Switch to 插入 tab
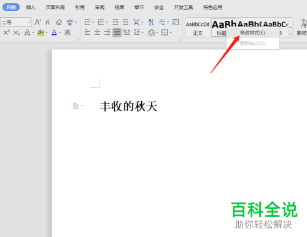This screenshot has height=237, width=307. pos(31,7)
